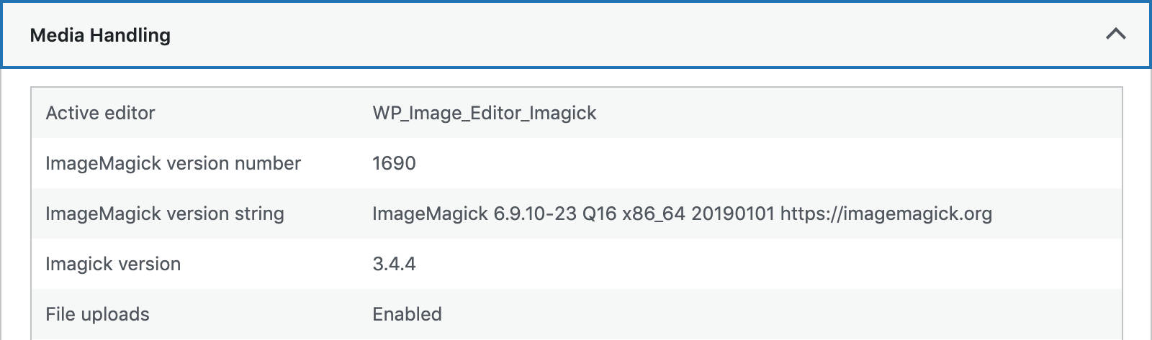Click the word "File" in the last row label
1152x340 pixels.
(x=60, y=314)
